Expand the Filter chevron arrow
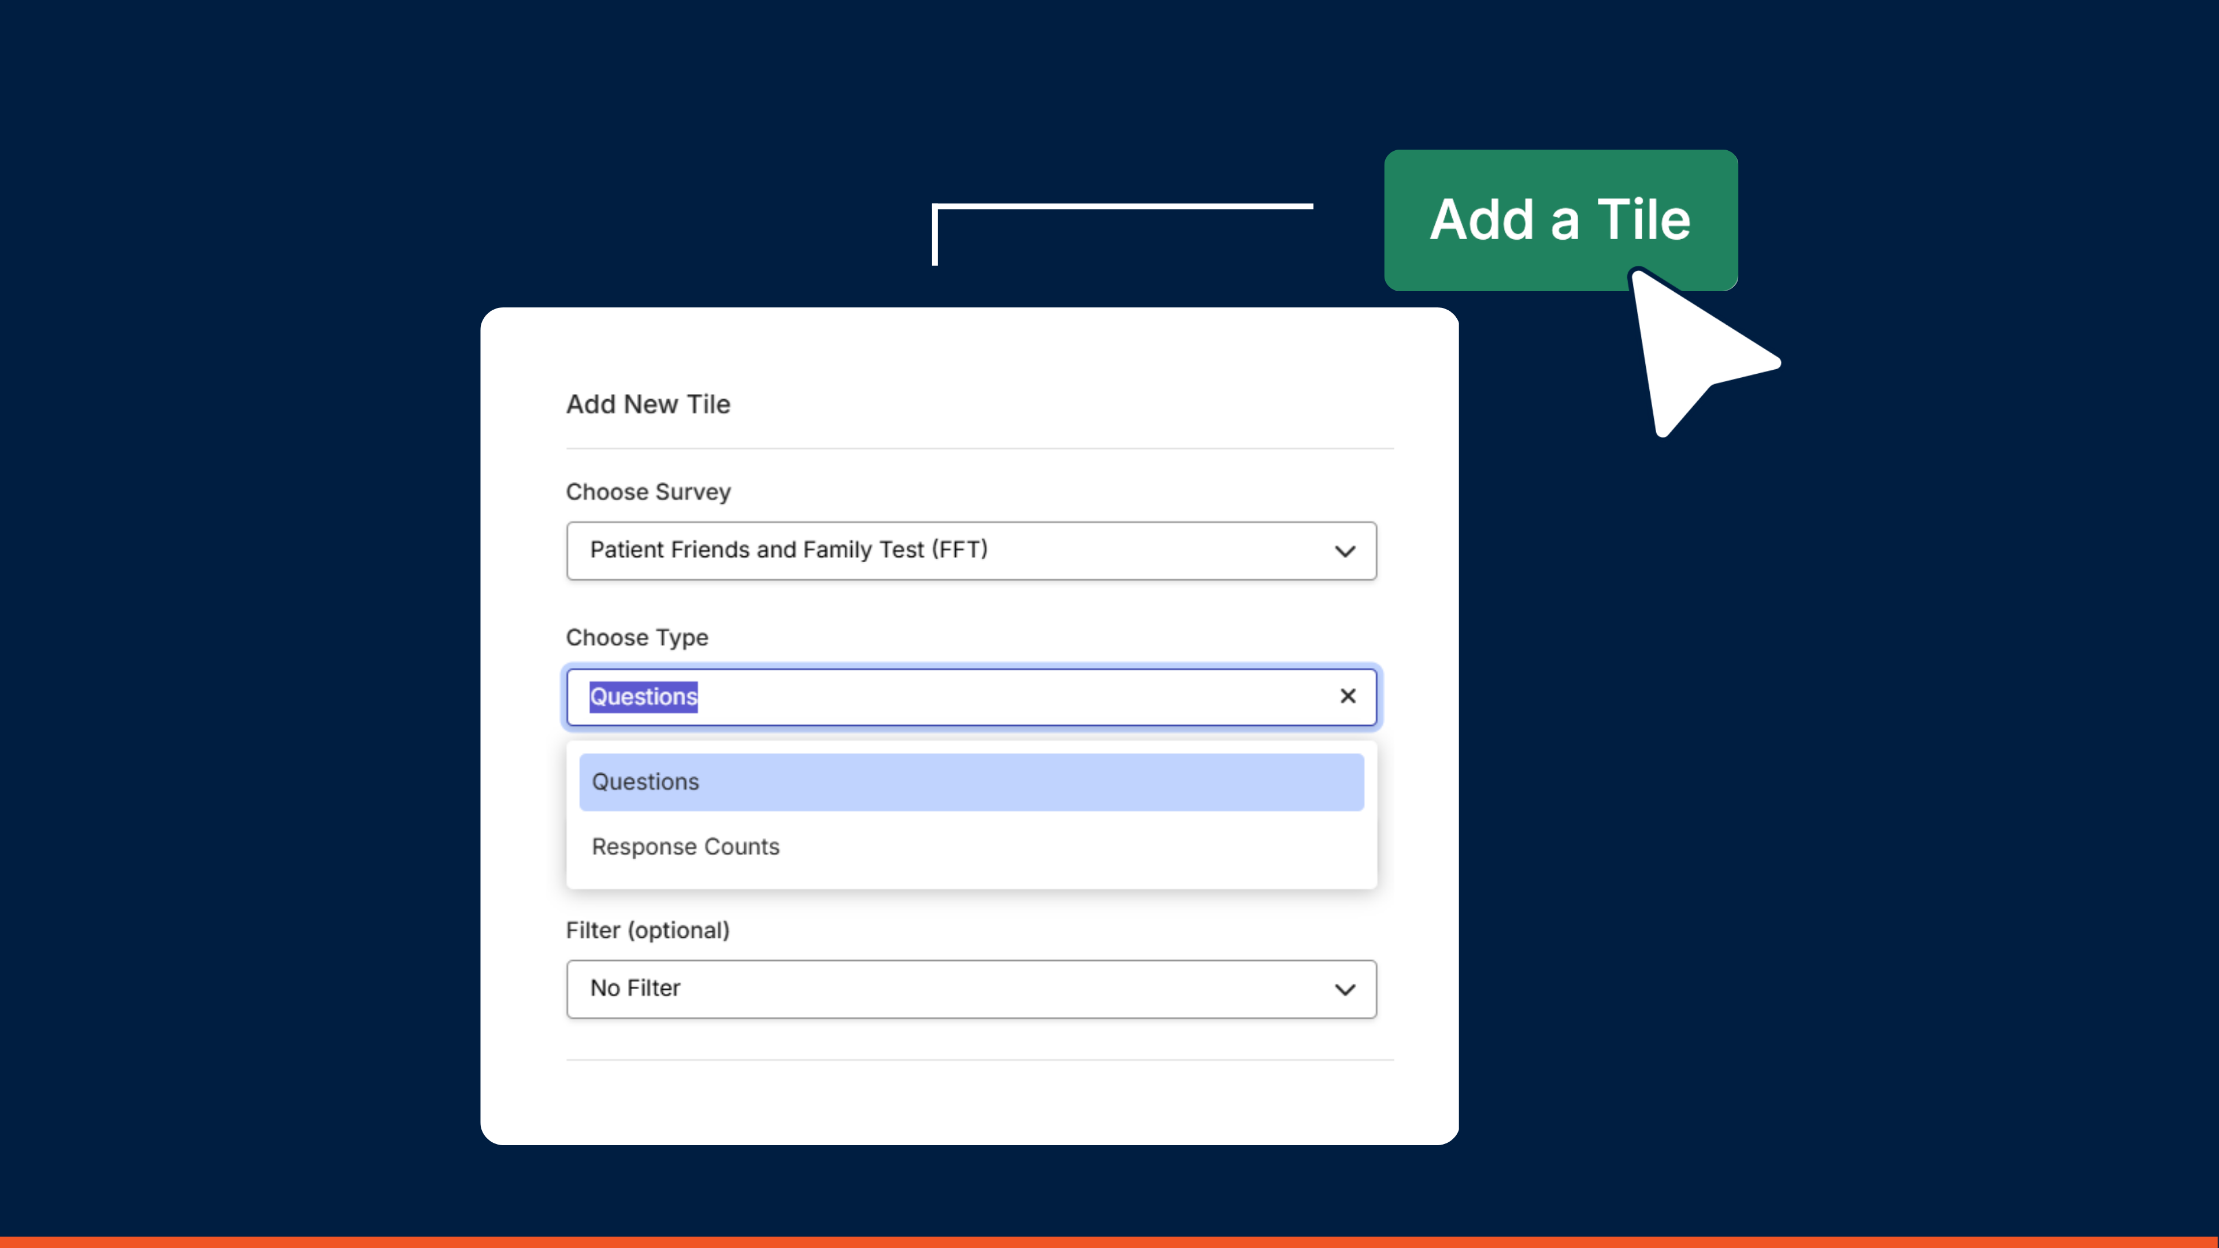The height and width of the screenshot is (1248, 2219). pyautogui.click(x=1345, y=990)
